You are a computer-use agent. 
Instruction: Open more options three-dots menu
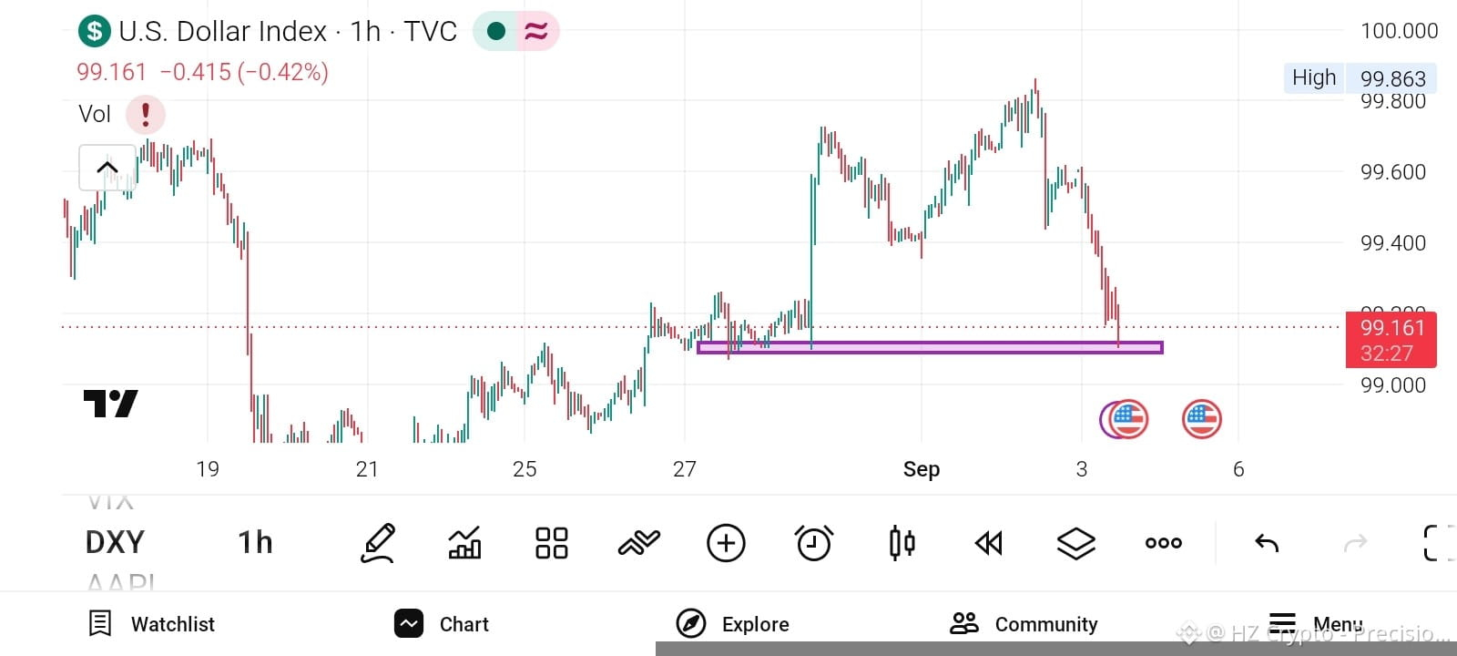[x=1163, y=543]
